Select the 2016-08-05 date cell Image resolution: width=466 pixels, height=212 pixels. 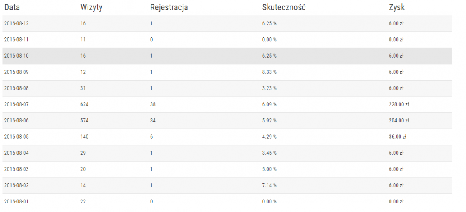coord(16,137)
